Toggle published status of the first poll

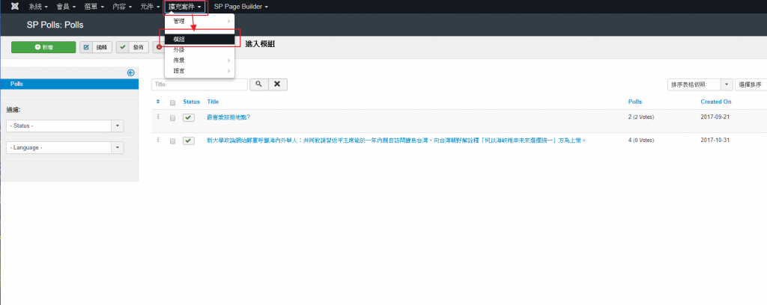click(189, 117)
